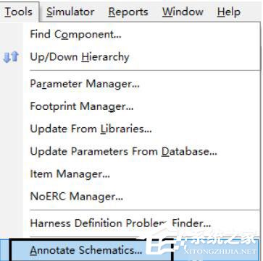Click the XITONGZHIJIA.NET watermark text
Viewport: 263px width, 261px height.
220,252
